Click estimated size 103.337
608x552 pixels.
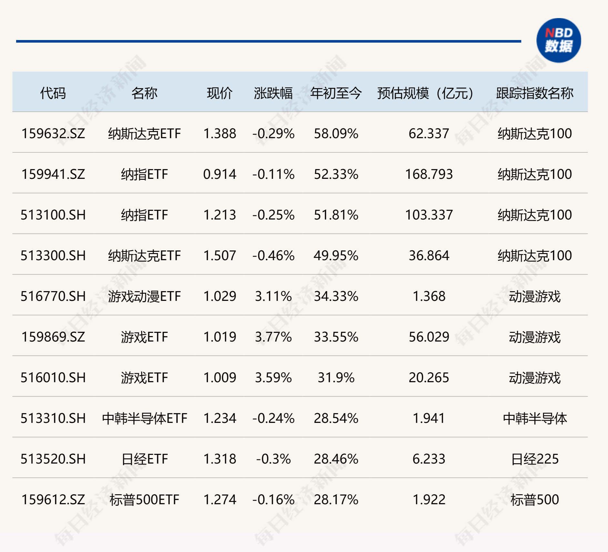429,215
